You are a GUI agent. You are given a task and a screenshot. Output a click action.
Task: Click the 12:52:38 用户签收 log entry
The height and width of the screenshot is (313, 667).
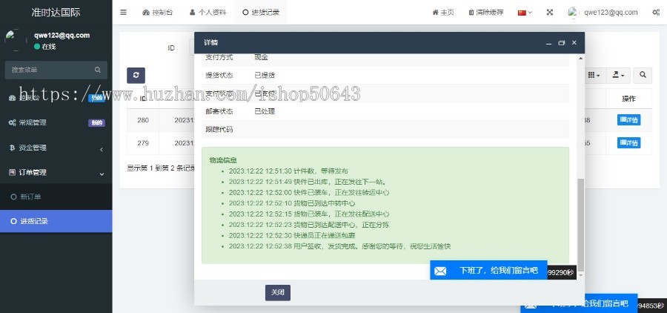[x=339, y=246]
